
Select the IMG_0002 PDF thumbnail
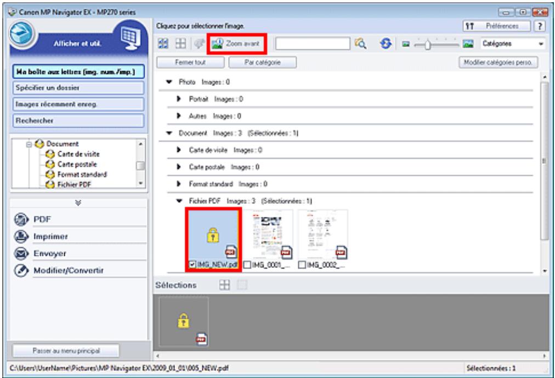(x=323, y=235)
